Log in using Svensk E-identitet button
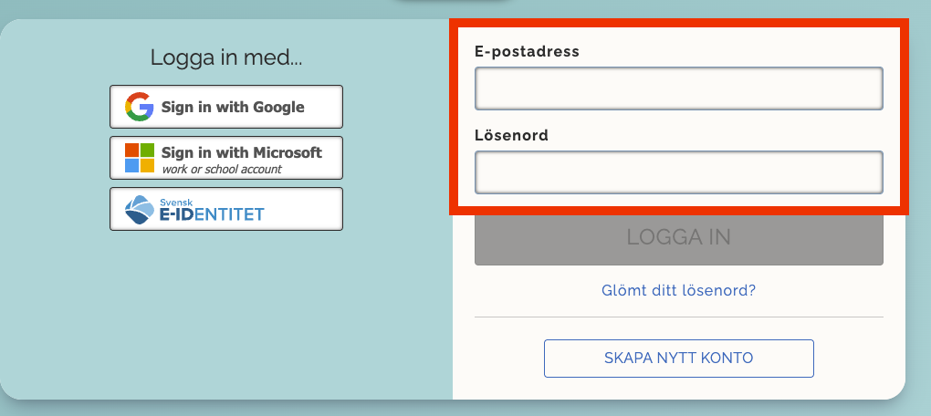Image resolution: width=931 pixels, height=416 pixels. pyautogui.click(x=226, y=209)
